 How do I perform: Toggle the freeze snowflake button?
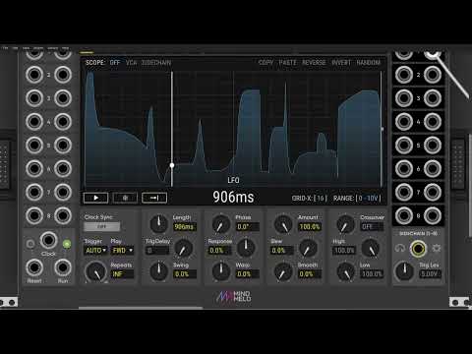tap(125, 198)
